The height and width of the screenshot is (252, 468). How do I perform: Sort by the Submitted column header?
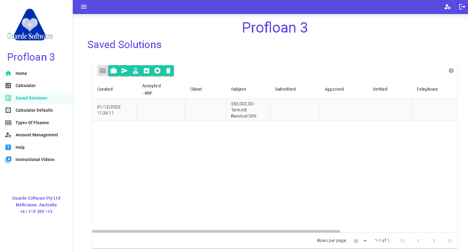coord(285,89)
